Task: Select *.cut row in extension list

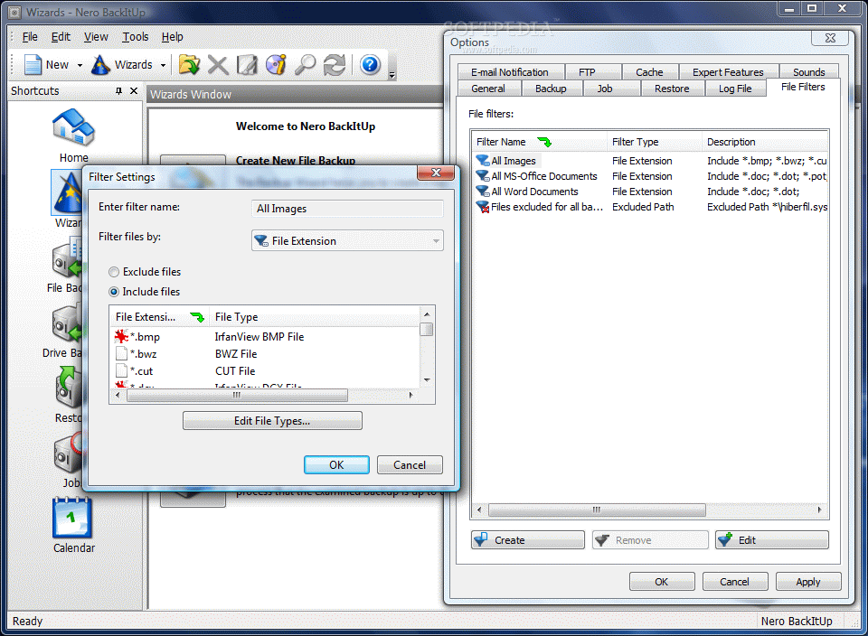Action: point(265,371)
